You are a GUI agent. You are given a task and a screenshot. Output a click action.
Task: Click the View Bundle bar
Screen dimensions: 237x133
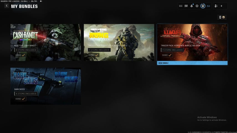pos(192,63)
